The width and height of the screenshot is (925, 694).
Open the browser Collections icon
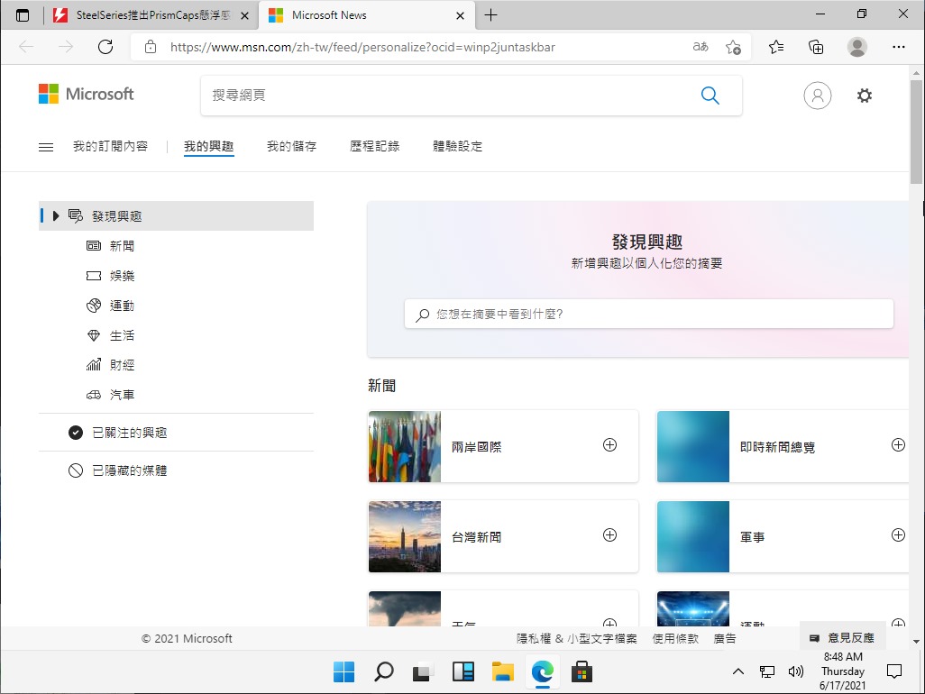816,47
